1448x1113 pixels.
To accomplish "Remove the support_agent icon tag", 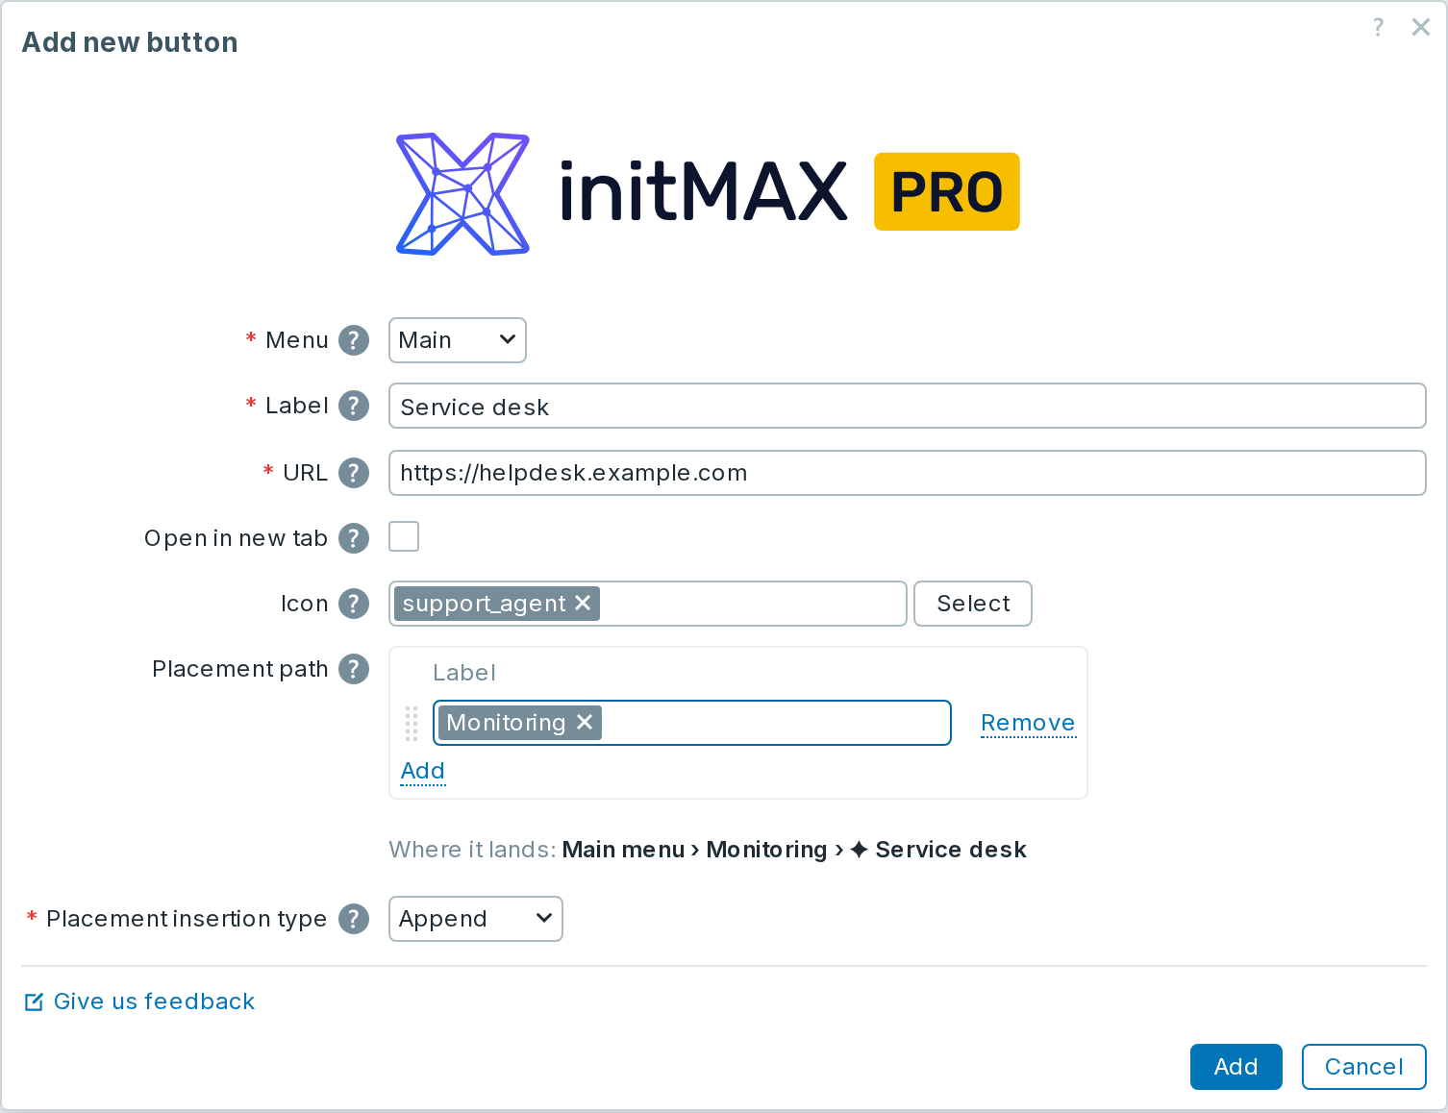I will (583, 603).
